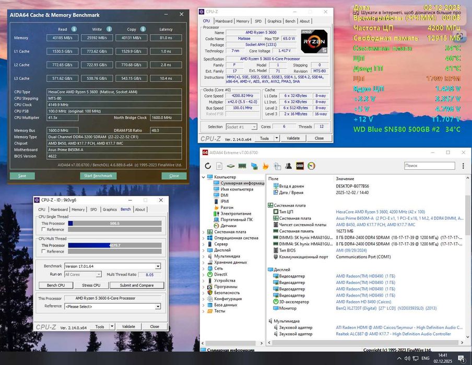The height and width of the screenshot is (365, 472).
Task: Select Датчики in the AIDA64 tree
Action: click(228, 226)
